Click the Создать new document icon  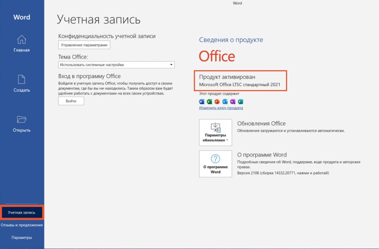click(x=21, y=79)
